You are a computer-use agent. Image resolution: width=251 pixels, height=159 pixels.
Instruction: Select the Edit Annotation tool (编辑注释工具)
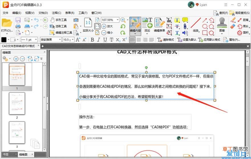[x=61, y=32]
